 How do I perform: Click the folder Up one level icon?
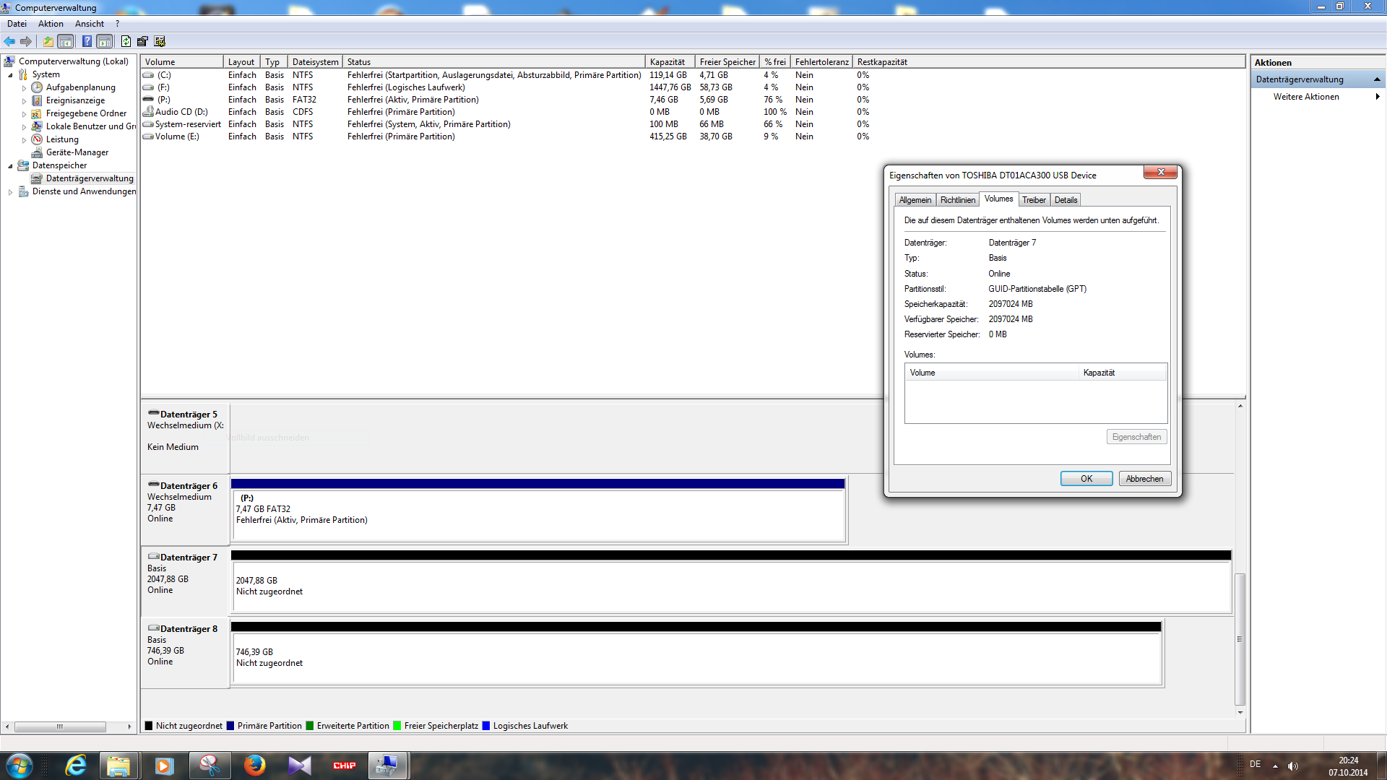48,41
